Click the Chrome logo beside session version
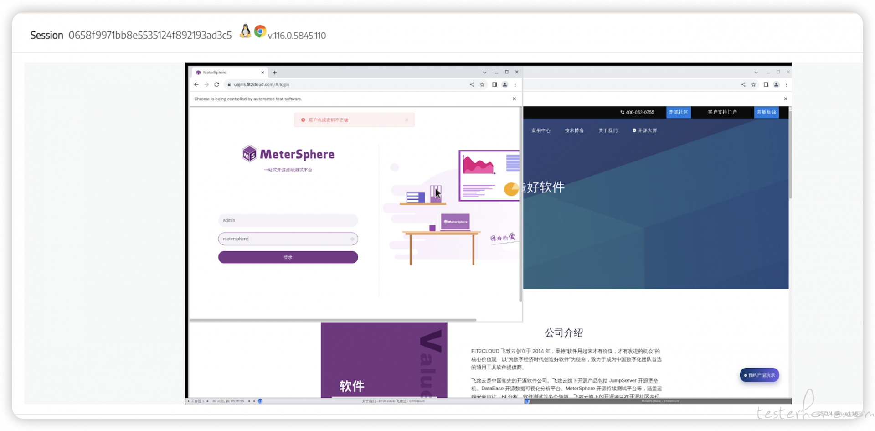Viewport: 875px width, 431px height. 260,31
